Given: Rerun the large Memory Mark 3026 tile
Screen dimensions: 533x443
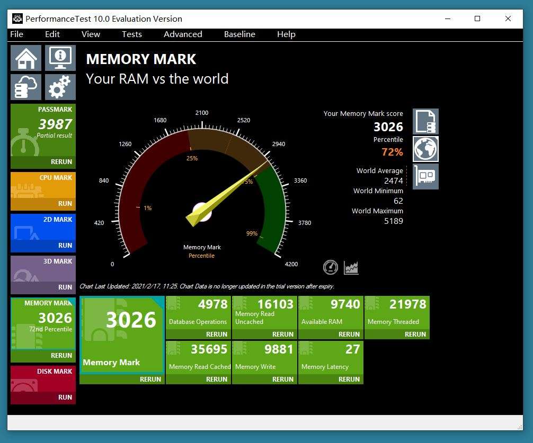Looking at the screenshot, I should coord(150,379).
